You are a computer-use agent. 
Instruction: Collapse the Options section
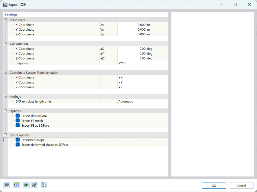5,111
